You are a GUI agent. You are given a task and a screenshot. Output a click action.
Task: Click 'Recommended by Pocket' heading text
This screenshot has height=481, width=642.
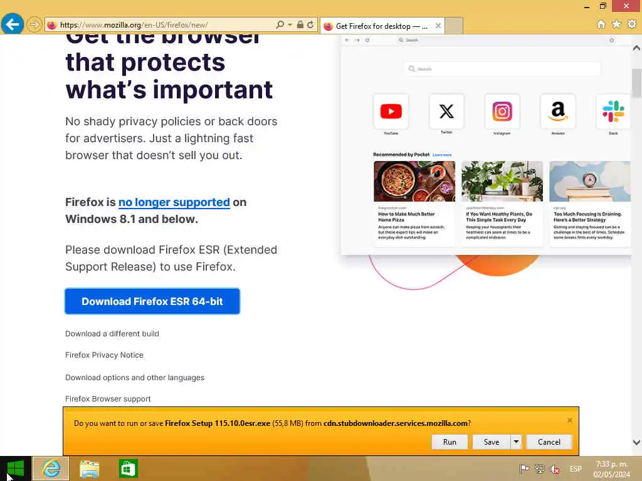point(401,155)
